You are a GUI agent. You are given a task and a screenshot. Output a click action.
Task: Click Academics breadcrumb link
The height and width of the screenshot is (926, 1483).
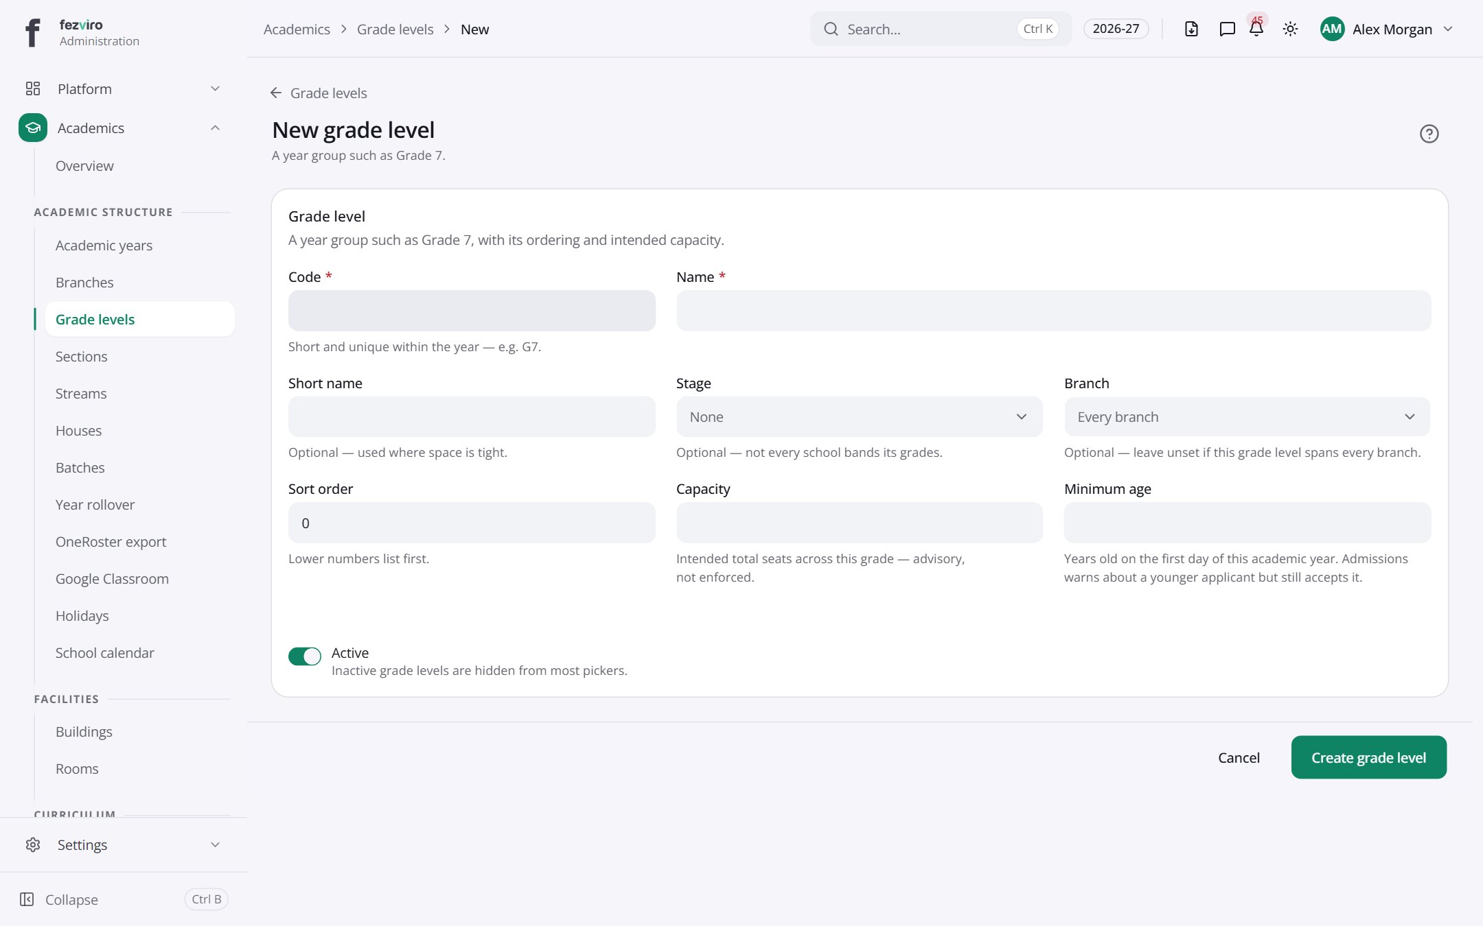point(297,29)
